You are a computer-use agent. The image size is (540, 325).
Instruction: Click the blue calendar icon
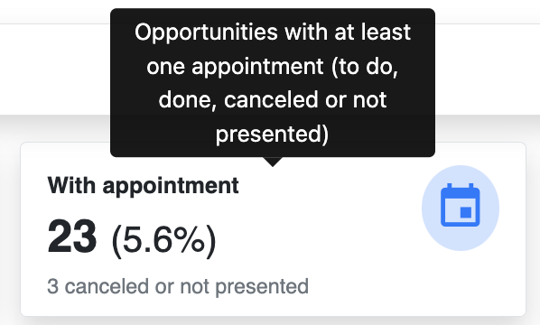461,205
